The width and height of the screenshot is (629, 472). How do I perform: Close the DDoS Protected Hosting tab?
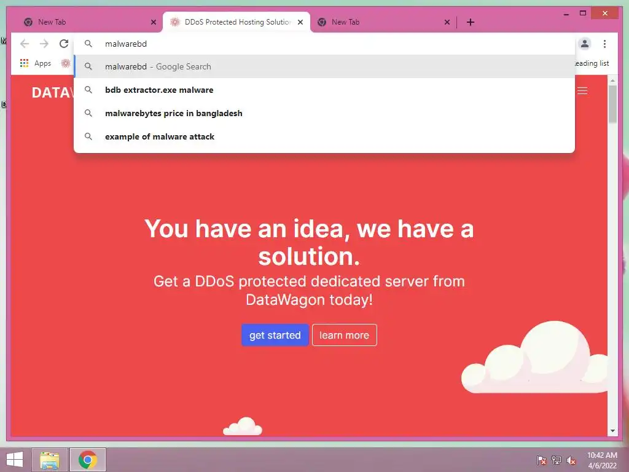(300, 22)
